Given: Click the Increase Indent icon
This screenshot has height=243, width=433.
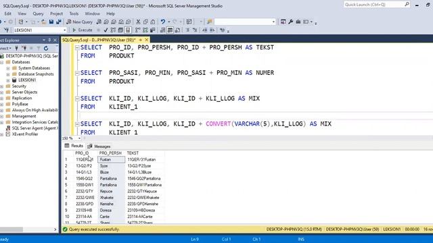Looking at the screenshot, I should coord(212,30).
